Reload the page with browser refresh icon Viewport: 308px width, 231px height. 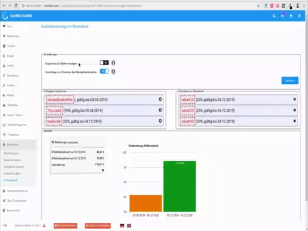[16, 6]
